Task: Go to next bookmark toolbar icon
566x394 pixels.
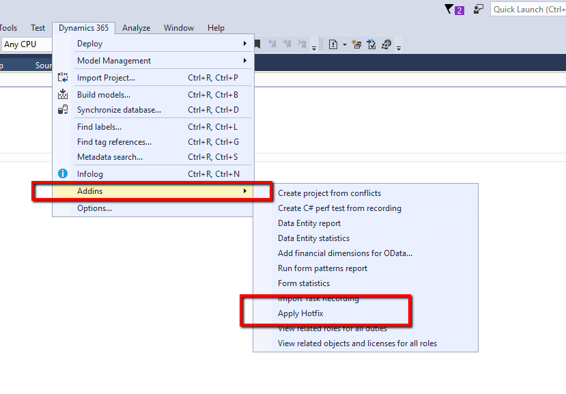Action: [287, 44]
